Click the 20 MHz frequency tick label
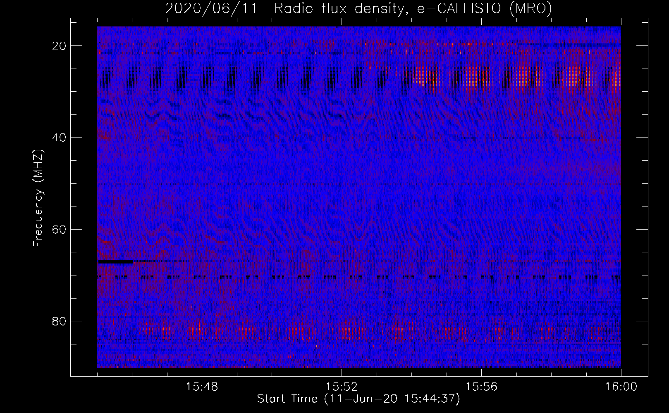669x413 pixels. tap(60, 46)
